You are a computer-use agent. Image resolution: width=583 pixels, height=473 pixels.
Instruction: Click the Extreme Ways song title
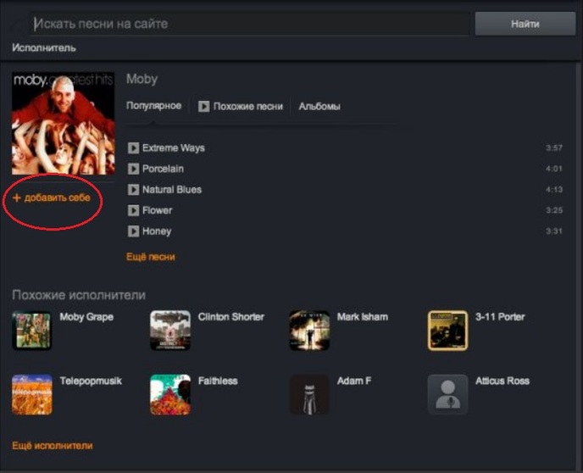click(x=174, y=148)
